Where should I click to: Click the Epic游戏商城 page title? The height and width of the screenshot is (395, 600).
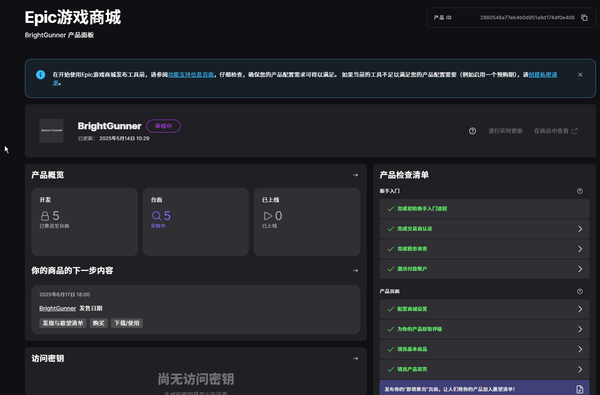pos(73,17)
